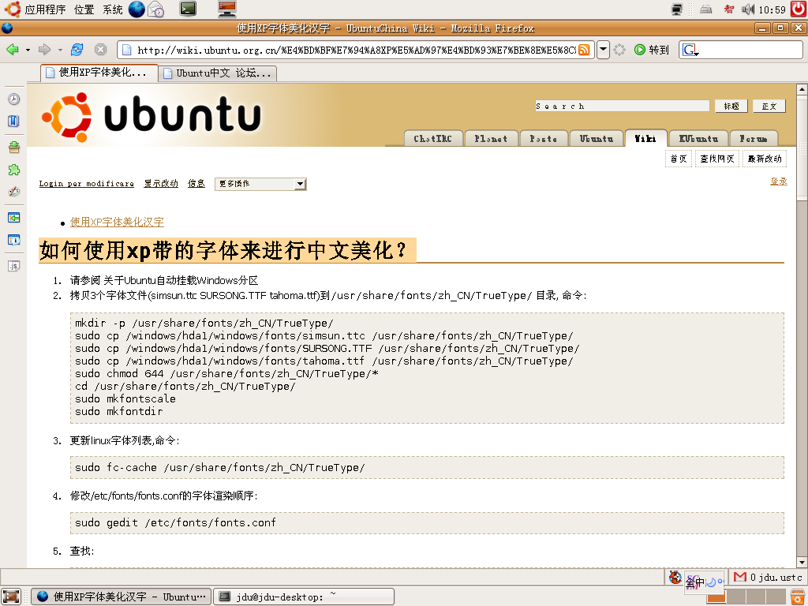This screenshot has height=606, width=808.
Task: Launch Evolution mail icon in top panel
Action: [x=156, y=9]
